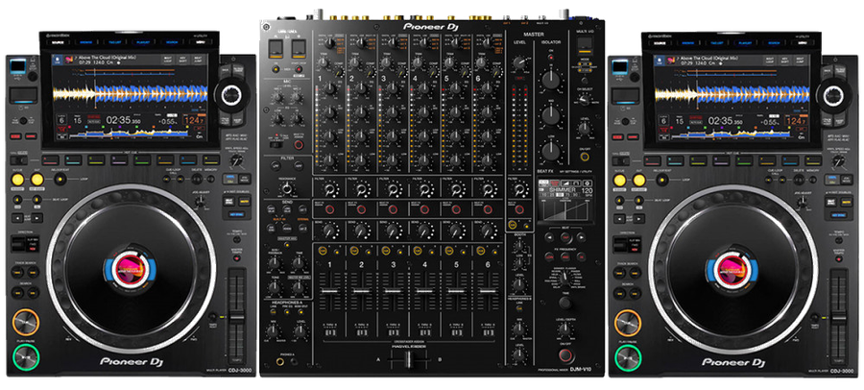Screen dimensions: 864x390
Task: Push the rotary selector on right deck
Action: tap(833, 95)
